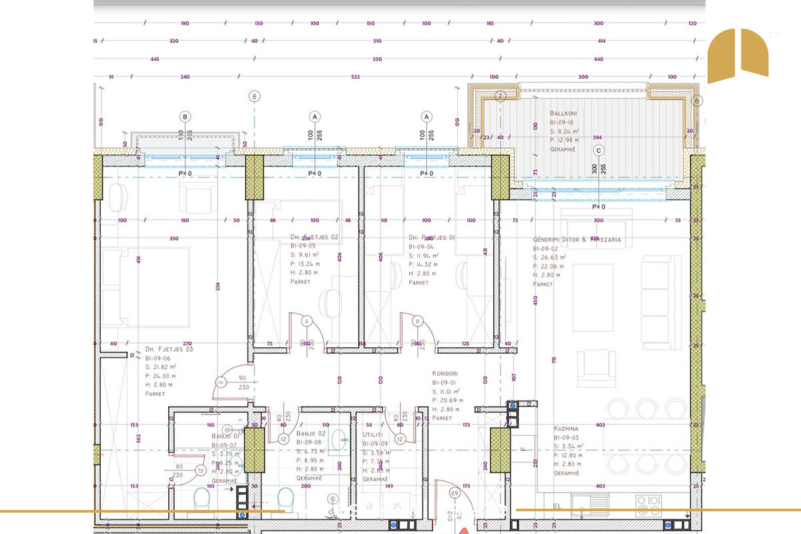
Task: Select the "Banjo 02" room label
Action: pos(310,433)
